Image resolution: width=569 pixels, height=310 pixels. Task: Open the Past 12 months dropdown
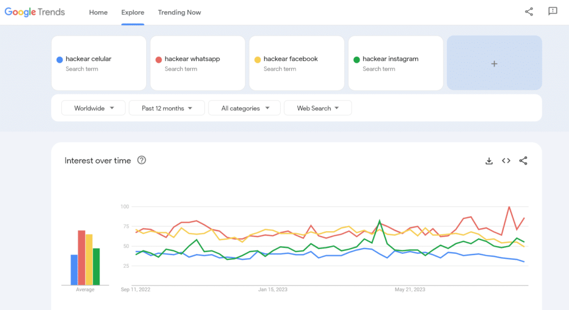pyautogui.click(x=167, y=108)
